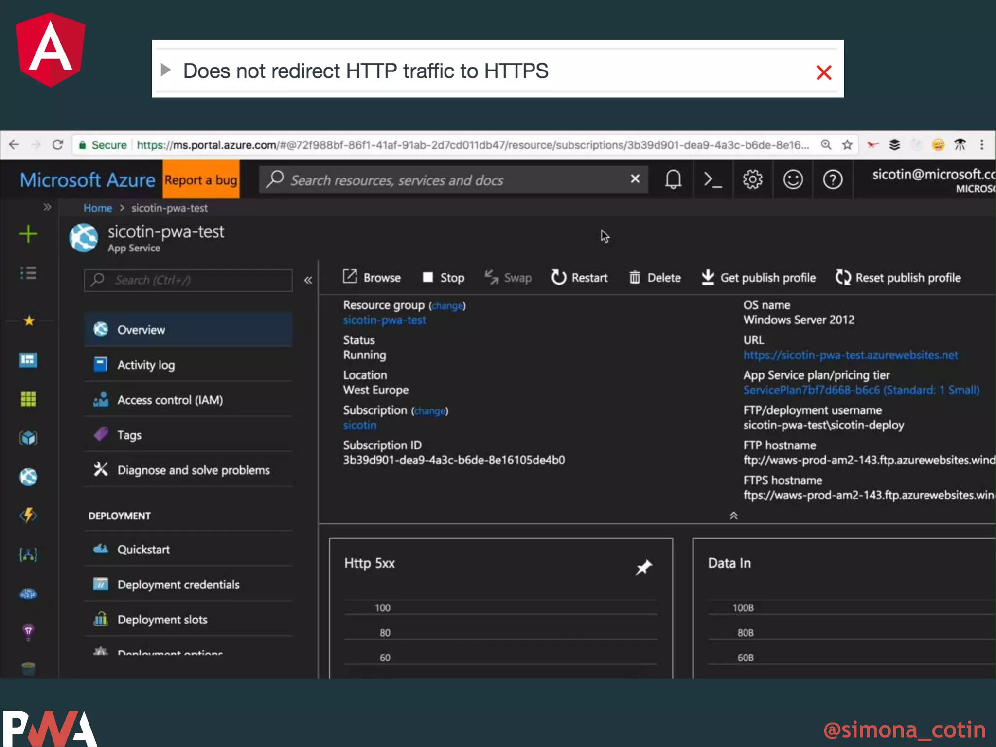Launch Cloud Shell from the top bar
Viewport: 996px width, 747px height.
pyautogui.click(x=713, y=180)
